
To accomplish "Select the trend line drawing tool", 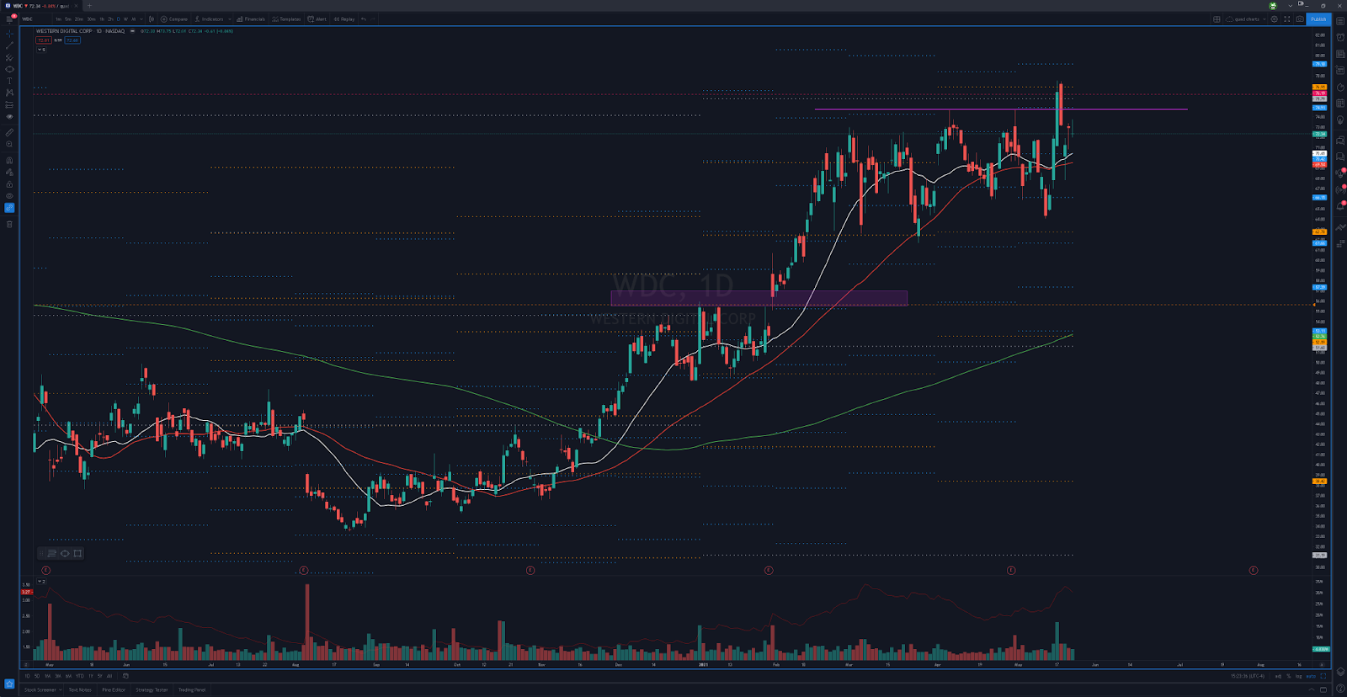I will pos(9,45).
